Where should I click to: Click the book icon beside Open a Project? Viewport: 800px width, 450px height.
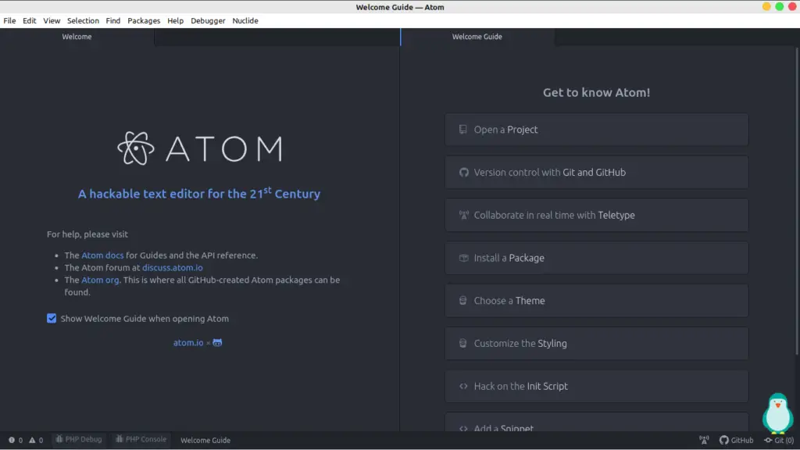pos(462,130)
